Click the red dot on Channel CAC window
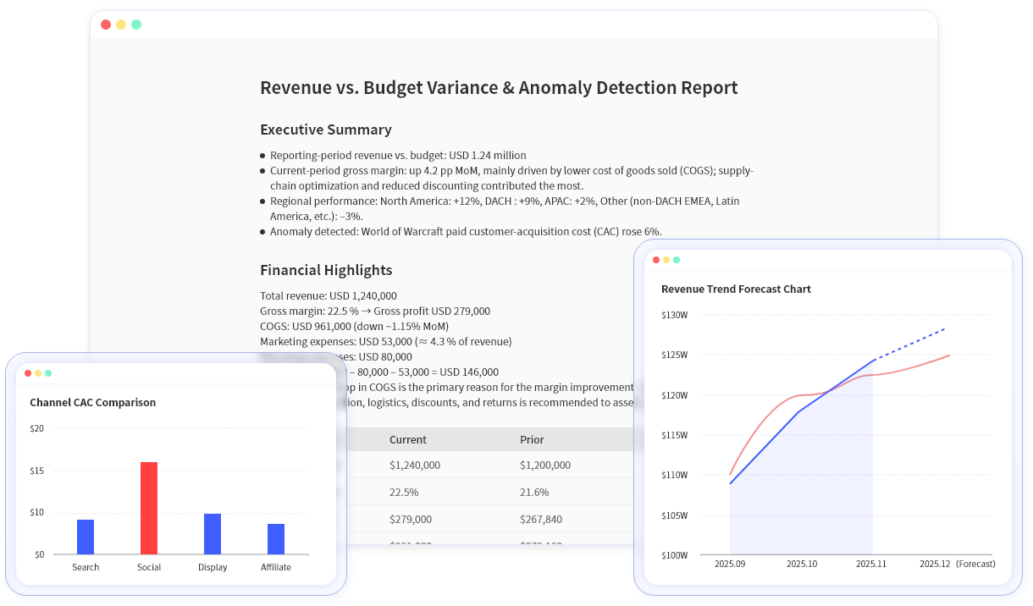Image resolution: width=1033 pixels, height=606 pixels. (x=28, y=372)
